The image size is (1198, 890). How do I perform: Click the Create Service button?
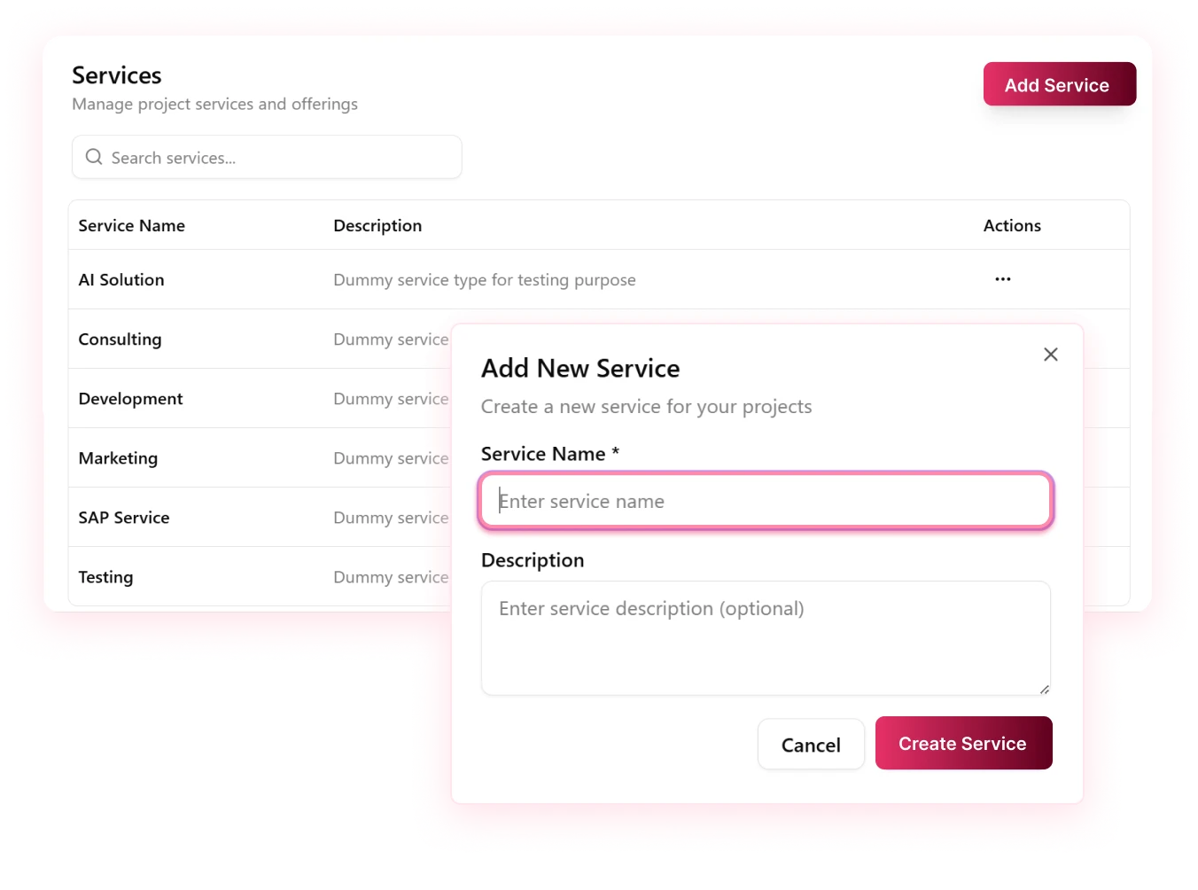click(x=963, y=743)
